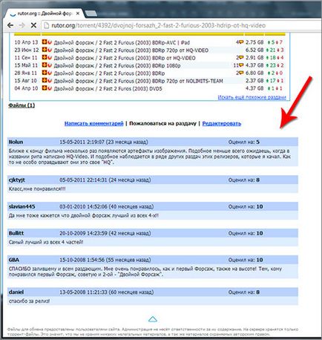Click Пожаловаться на раздачу
322x340 pixels.
tap(162, 123)
